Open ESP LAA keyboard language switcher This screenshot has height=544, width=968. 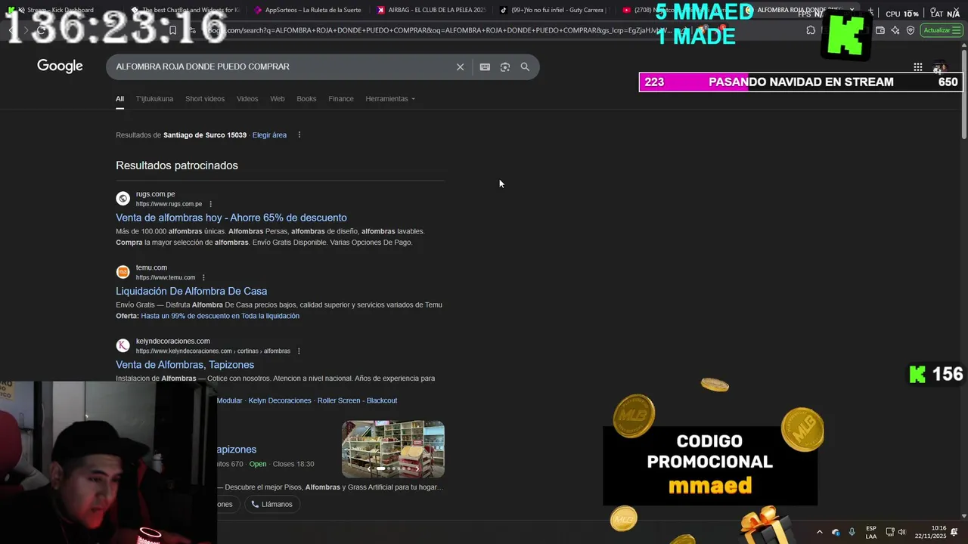871,532
